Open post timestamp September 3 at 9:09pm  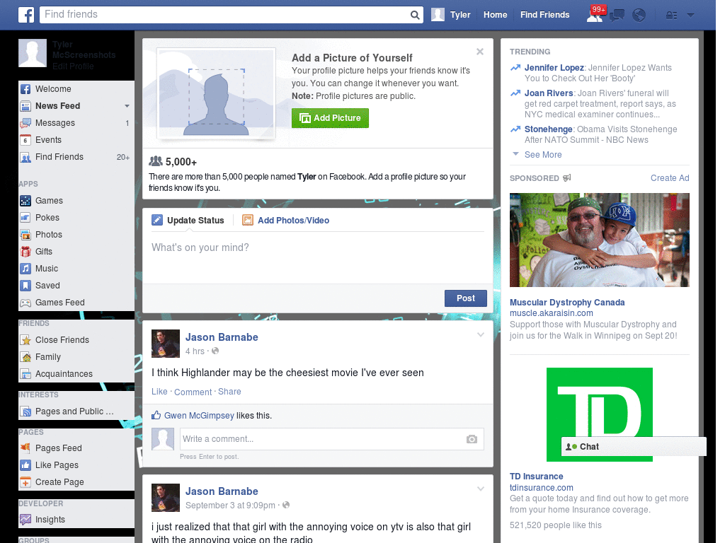pos(230,506)
